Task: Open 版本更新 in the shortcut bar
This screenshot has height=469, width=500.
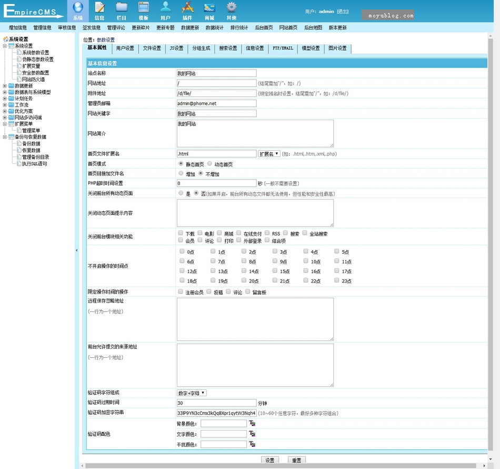Action: point(338,27)
